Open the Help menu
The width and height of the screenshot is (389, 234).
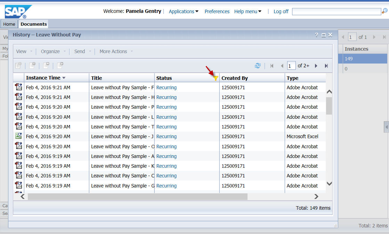pyautogui.click(x=248, y=11)
